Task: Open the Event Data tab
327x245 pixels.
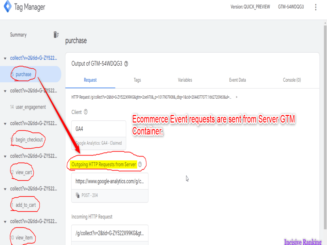Action: point(237,80)
